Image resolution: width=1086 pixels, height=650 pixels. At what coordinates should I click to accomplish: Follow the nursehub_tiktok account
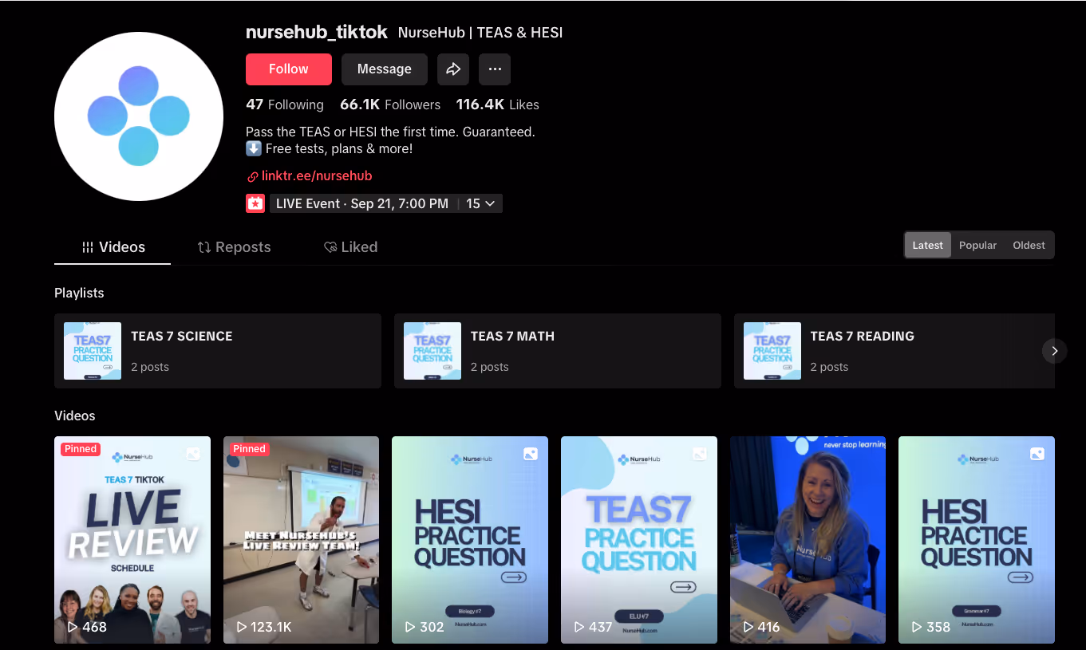(x=289, y=69)
